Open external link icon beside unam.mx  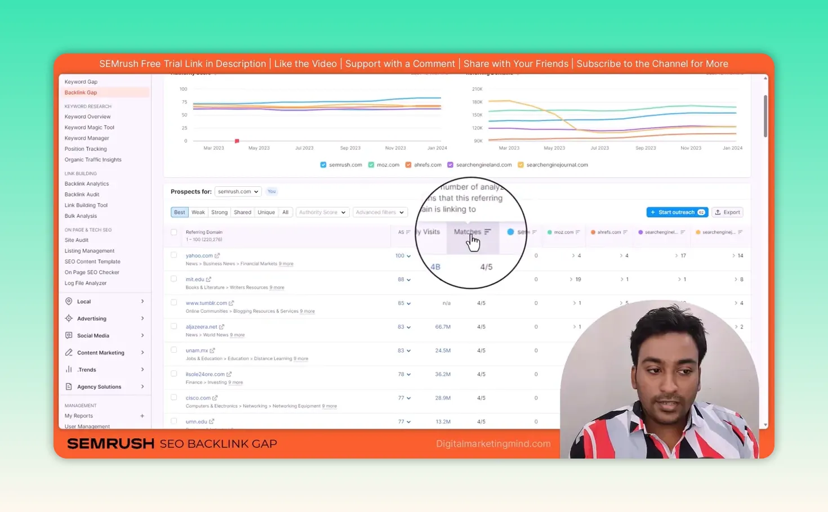point(212,350)
